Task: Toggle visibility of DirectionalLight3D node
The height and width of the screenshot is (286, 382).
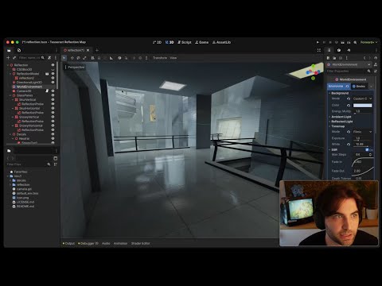Action: point(53,82)
